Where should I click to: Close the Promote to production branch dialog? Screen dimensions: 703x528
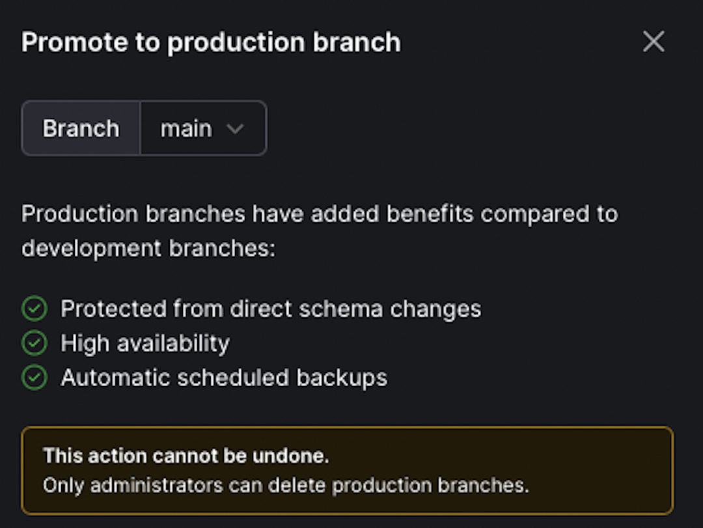tap(654, 42)
